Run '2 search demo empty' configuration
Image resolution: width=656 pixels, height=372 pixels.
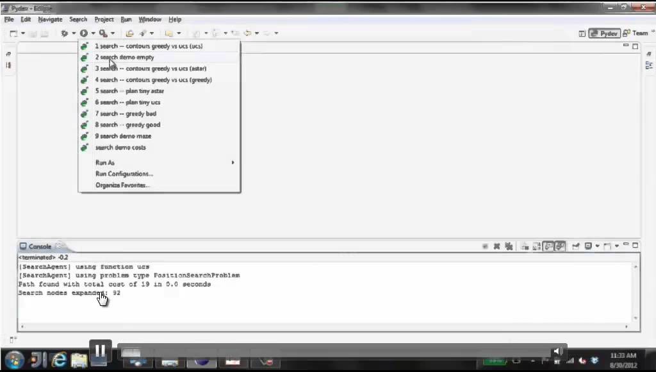tap(160, 57)
